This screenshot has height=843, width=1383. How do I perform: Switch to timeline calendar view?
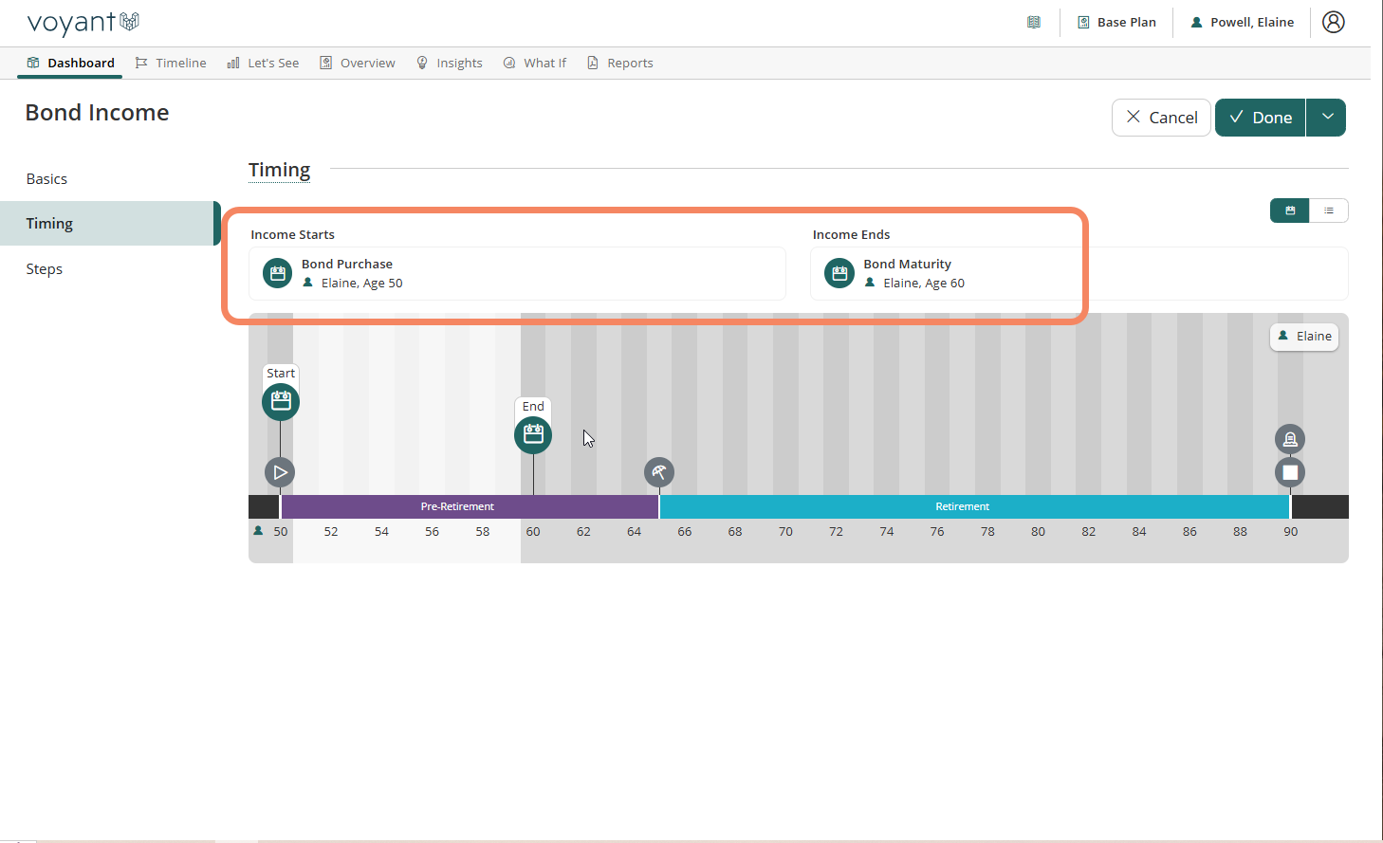tap(1290, 211)
